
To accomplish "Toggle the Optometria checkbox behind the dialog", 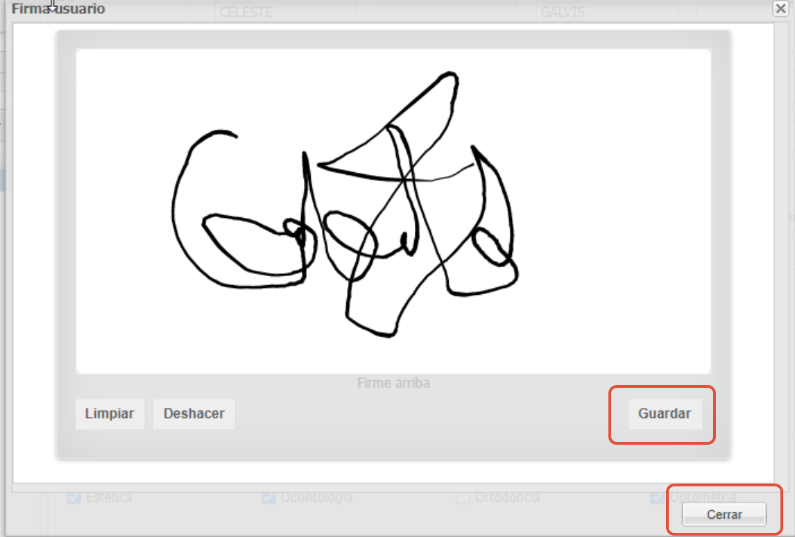I will (x=657, y=497).
